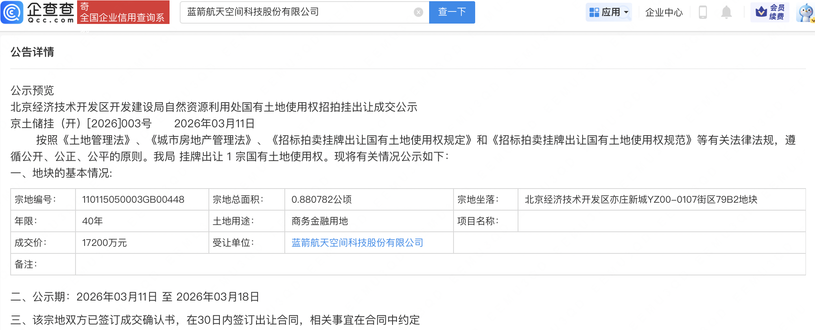Click the 商务金融用地 land use cell
The height and width of the screenshot is (330, 815).
(320, 221)
